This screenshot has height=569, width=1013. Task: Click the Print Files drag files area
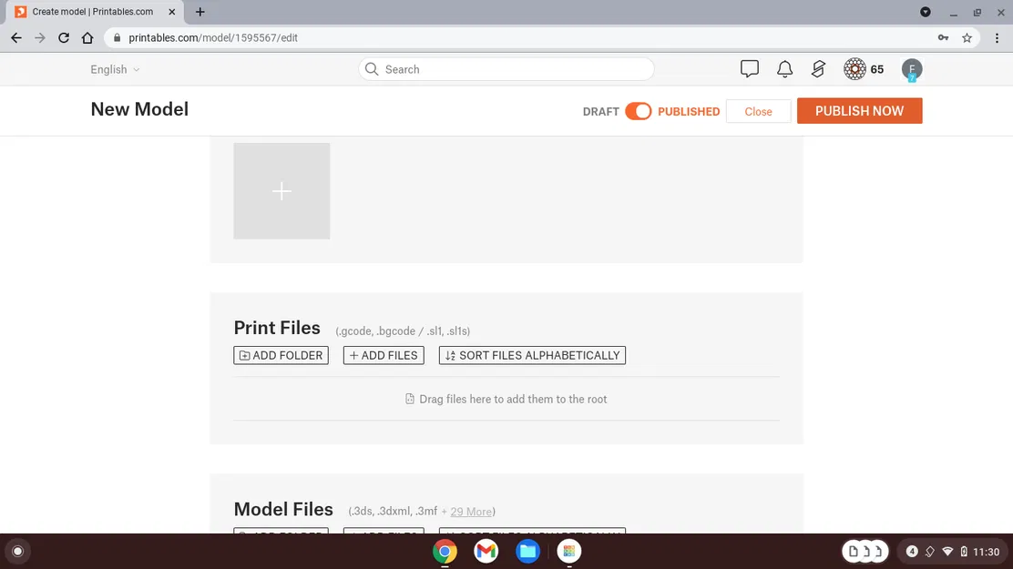[506, 399]
